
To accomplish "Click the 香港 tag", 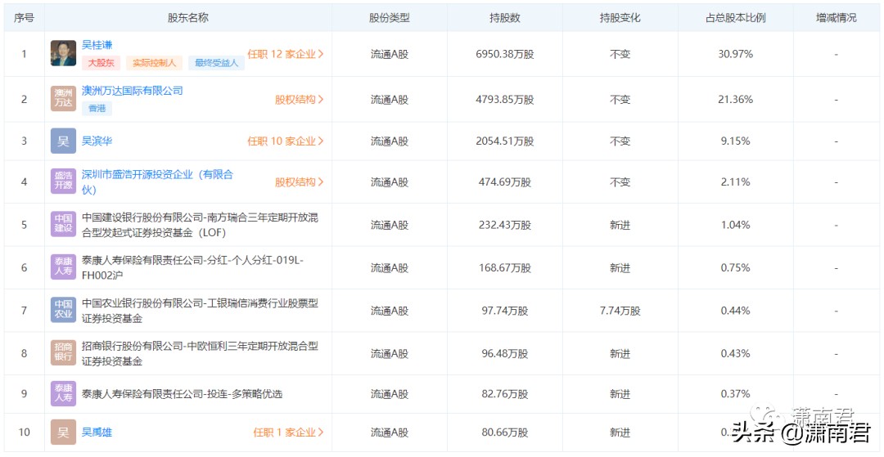I will (x=97, y=109).
